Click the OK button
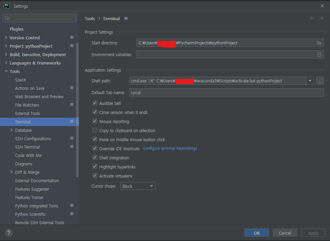This screenshot has height=241, width=330. coord(257,233)
